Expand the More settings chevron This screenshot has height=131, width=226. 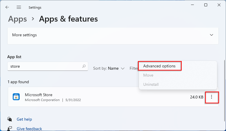(x=212, y=35)
